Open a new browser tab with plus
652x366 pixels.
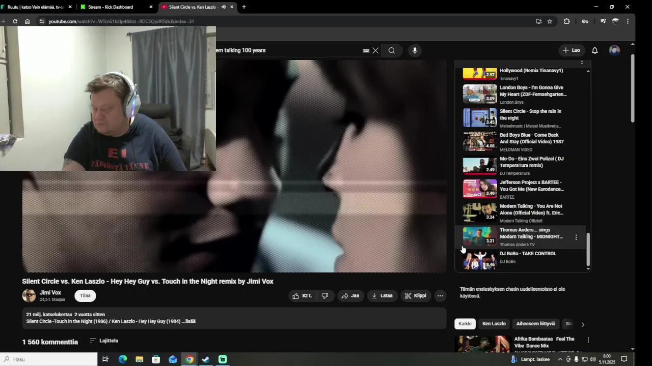point(244,7)
